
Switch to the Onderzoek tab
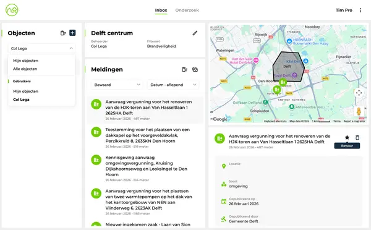pyautogui.click(x=187, y=10)
